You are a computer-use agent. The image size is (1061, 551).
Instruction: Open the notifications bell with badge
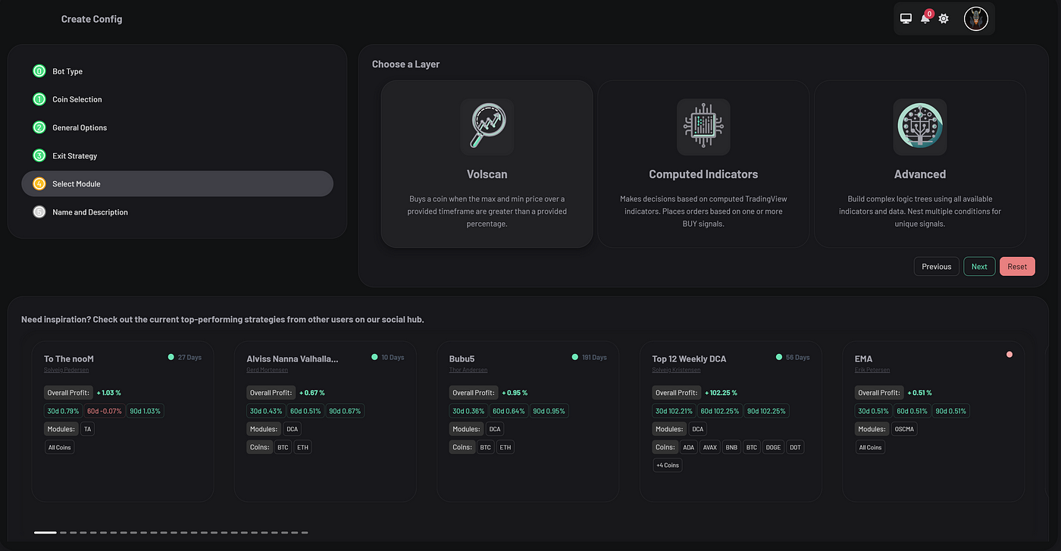pyautogui.click(x=925, y=18)
